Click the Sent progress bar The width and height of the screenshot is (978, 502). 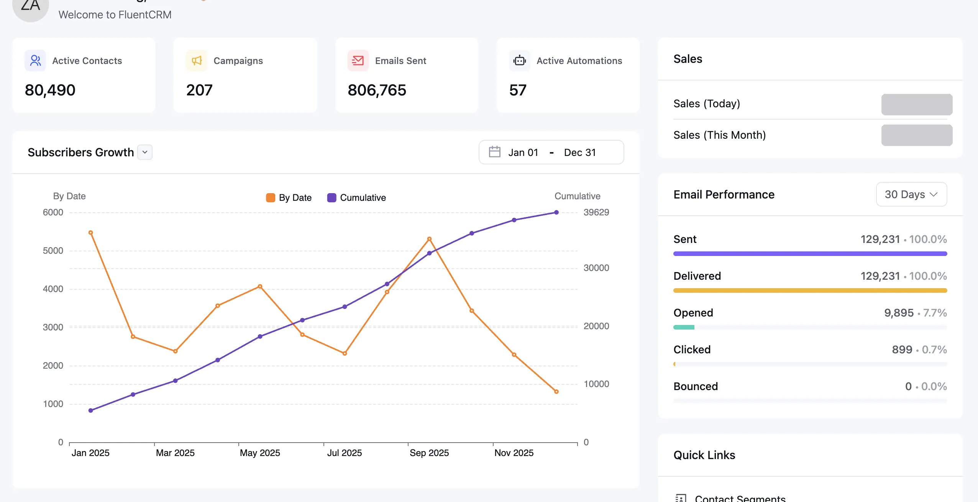[x=810, y=254]
